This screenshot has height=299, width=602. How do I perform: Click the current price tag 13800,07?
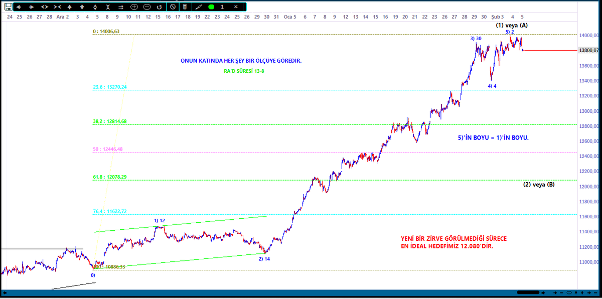point(589,50)
